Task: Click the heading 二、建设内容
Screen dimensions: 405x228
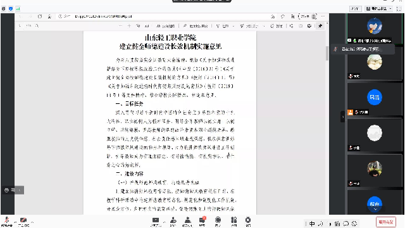Action: [x=129, y=174]
